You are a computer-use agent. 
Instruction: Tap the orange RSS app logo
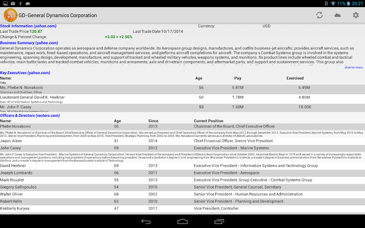click(x=10, y=15)
